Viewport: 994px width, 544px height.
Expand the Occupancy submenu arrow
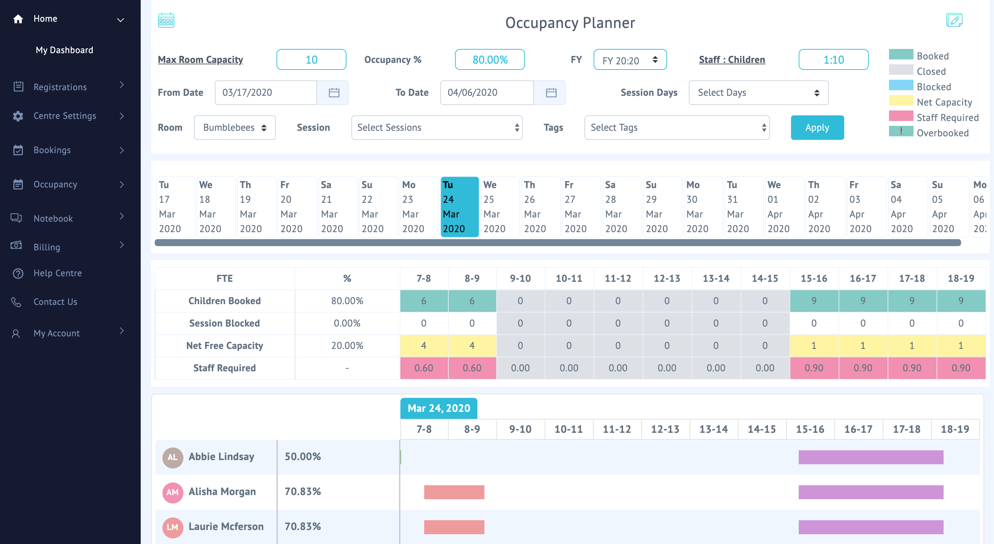click(121, 185)
